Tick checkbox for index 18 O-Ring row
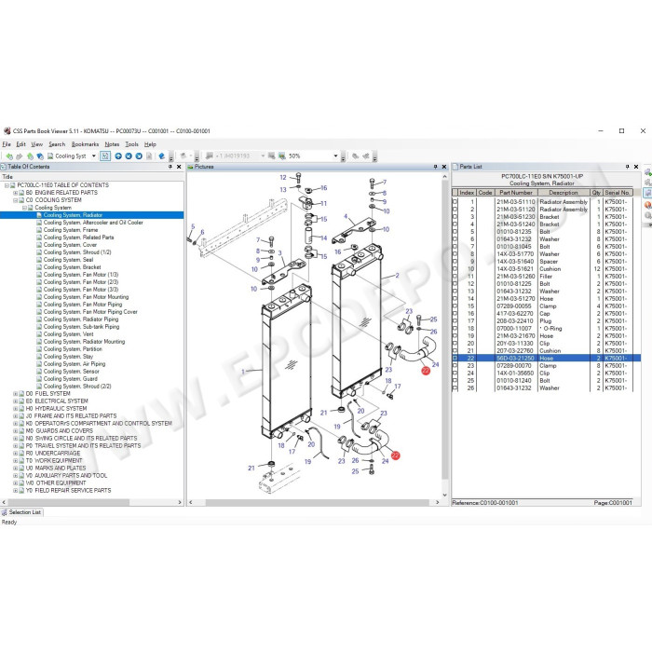652x652 pixels. pyautogui.click(x=455, y=329)
